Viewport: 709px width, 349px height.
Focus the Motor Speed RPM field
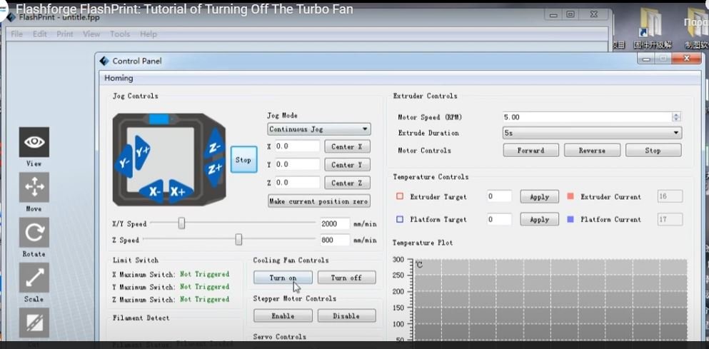[588, 117]
